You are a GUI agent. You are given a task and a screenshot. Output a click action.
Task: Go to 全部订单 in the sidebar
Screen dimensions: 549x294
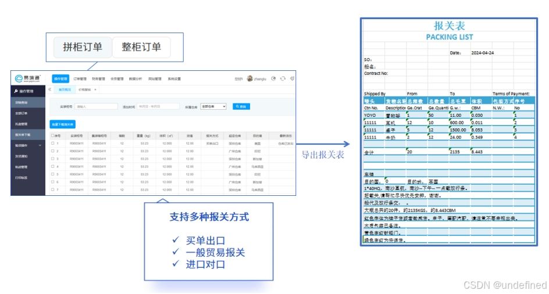(28, 113)
